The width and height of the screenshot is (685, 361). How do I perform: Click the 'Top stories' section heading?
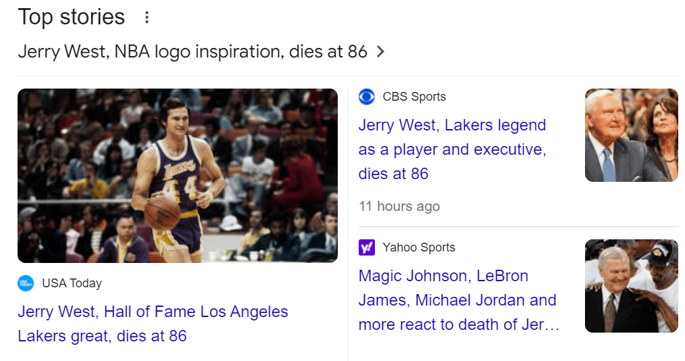72,17
